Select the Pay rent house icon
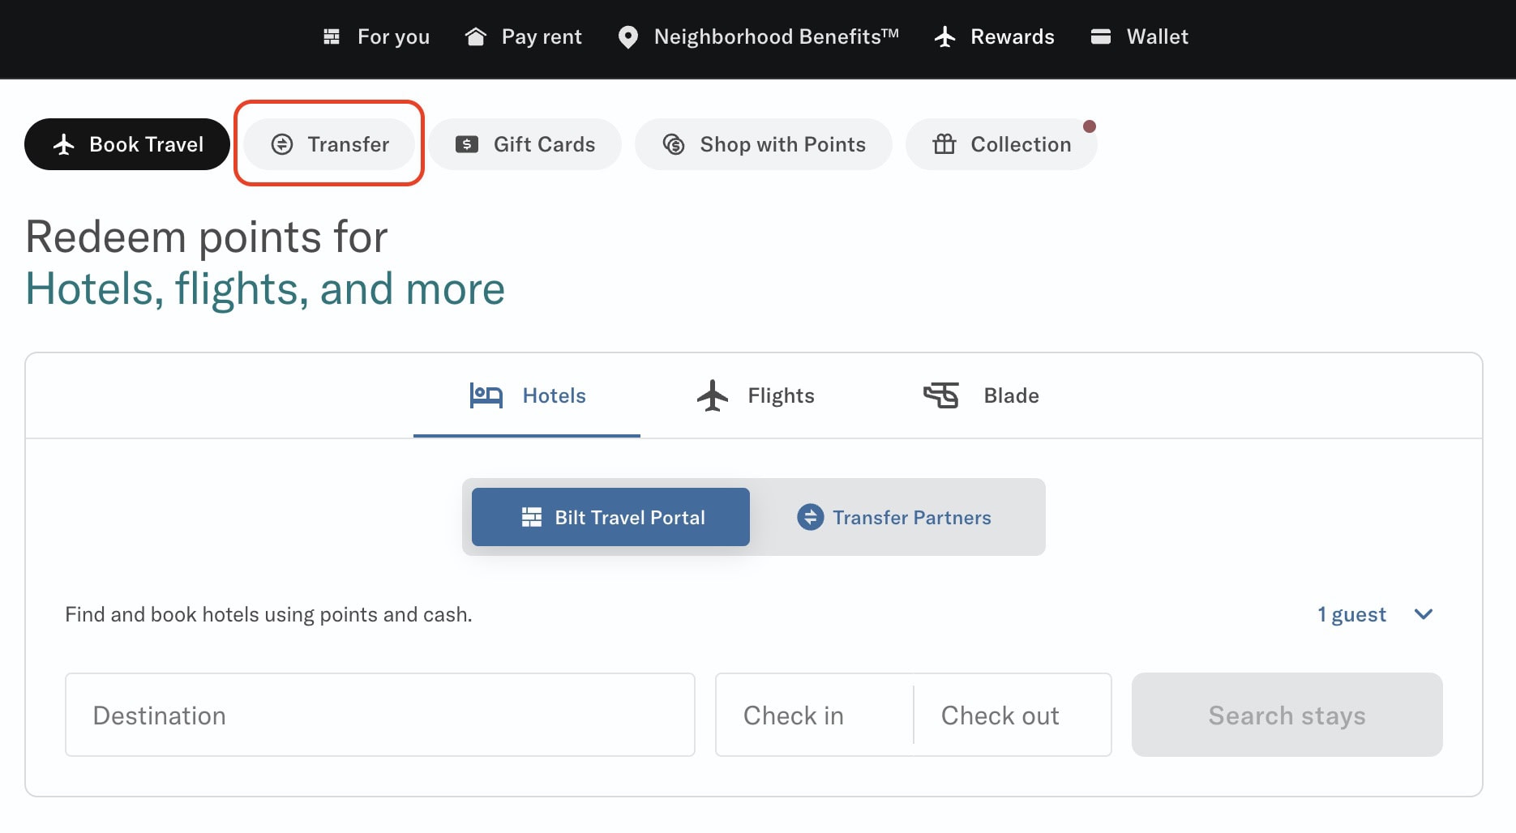Image resolution: width=1516 pixels, height=833 pixels. click(x=477, y=36)
